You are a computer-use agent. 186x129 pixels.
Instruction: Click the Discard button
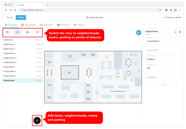10,17
